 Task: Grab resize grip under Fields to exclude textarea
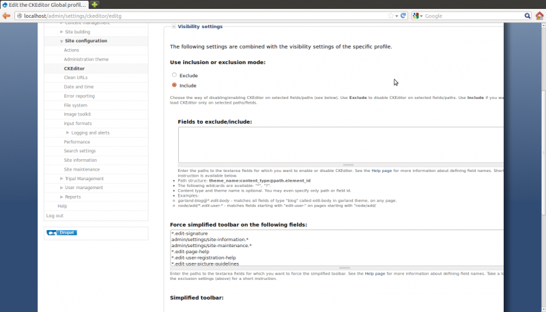point(348,165)
